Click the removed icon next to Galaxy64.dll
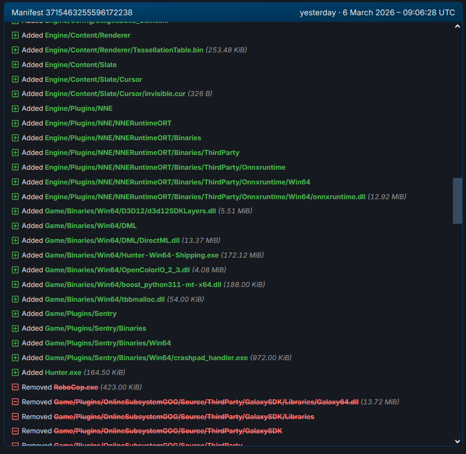The image size is (466, 454). tap(15, 402)
